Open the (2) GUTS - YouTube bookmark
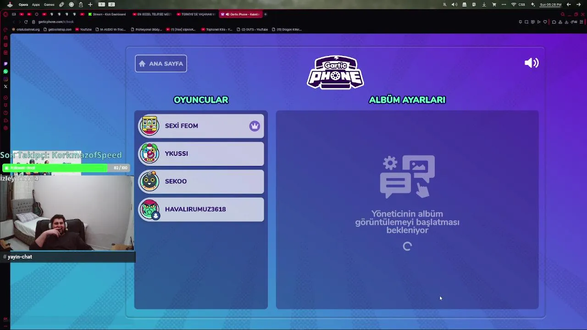The height and width of the screenshot is (330, 587). 252,29
